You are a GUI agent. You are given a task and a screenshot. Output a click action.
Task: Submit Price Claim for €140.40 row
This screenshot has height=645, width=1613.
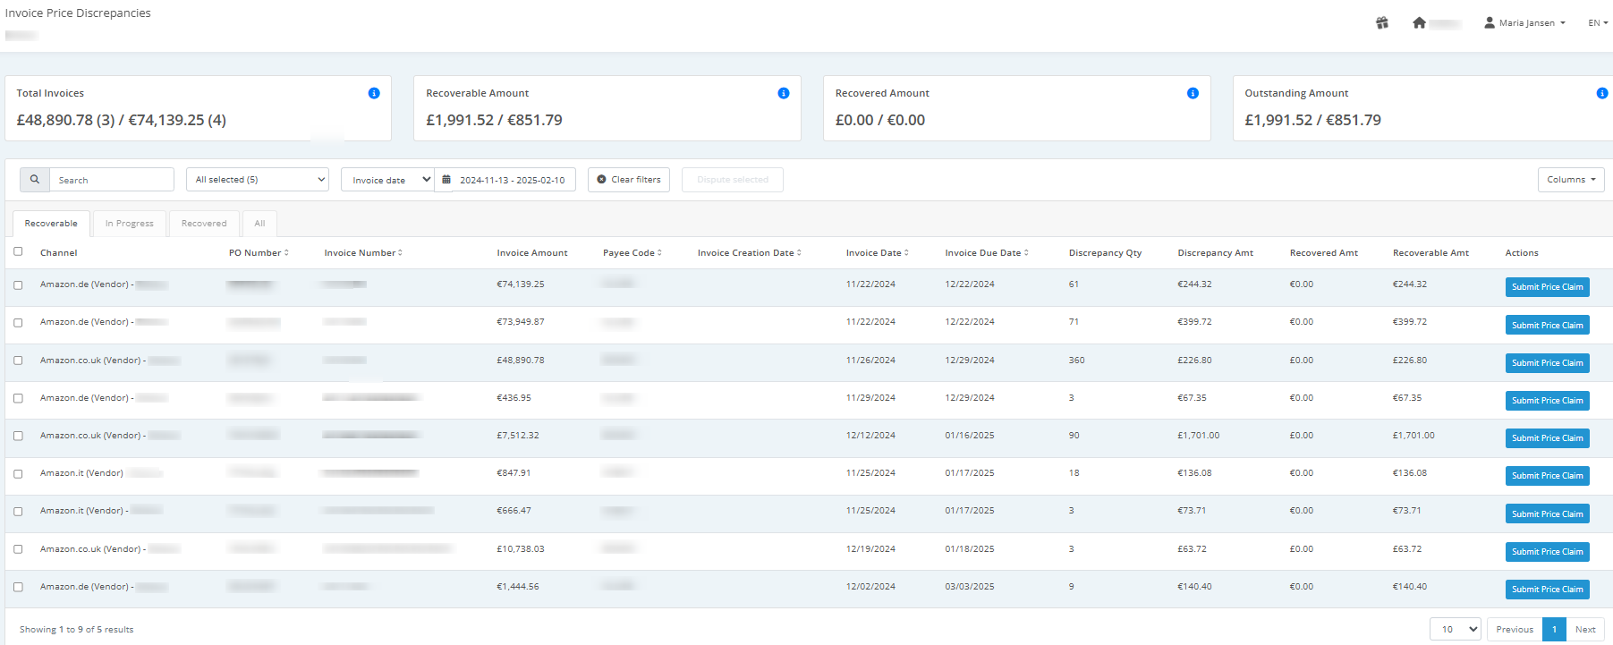coord(1547,590)
